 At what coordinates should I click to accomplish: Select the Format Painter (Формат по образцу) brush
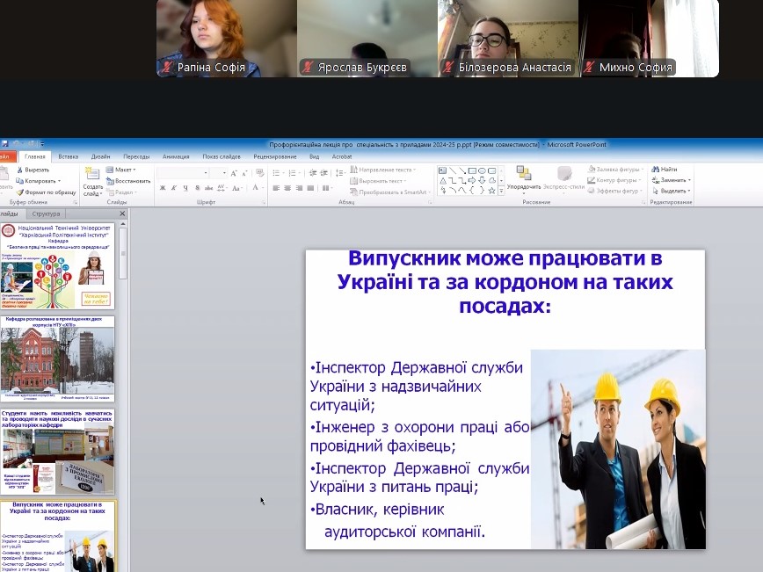coord(19,192)
